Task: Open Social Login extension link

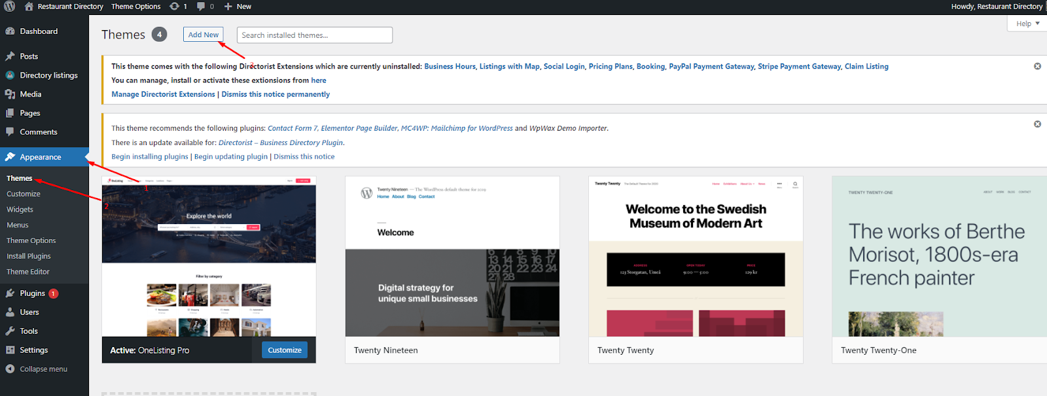Action: pyautogui.click(x=564, y=67)
